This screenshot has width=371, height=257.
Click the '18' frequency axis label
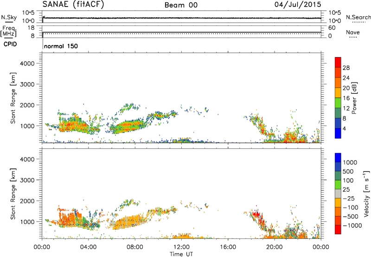31,28
